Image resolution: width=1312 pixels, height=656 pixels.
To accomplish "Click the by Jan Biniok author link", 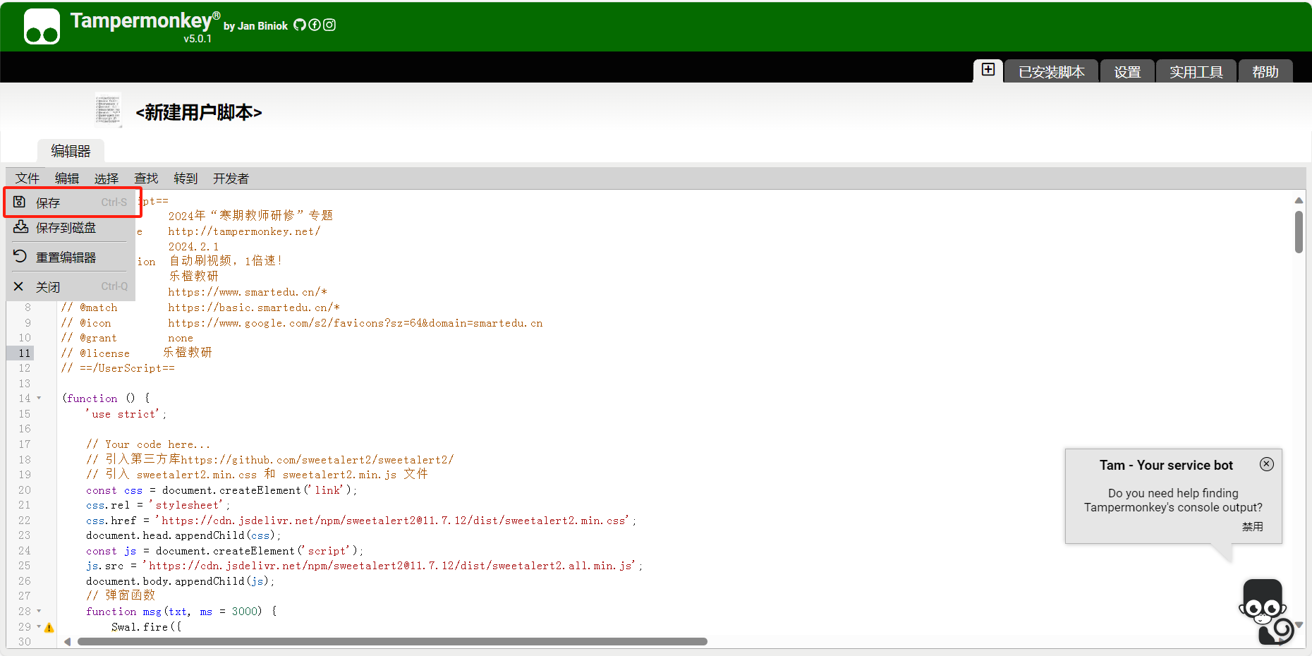I will (x=255, y=26).
